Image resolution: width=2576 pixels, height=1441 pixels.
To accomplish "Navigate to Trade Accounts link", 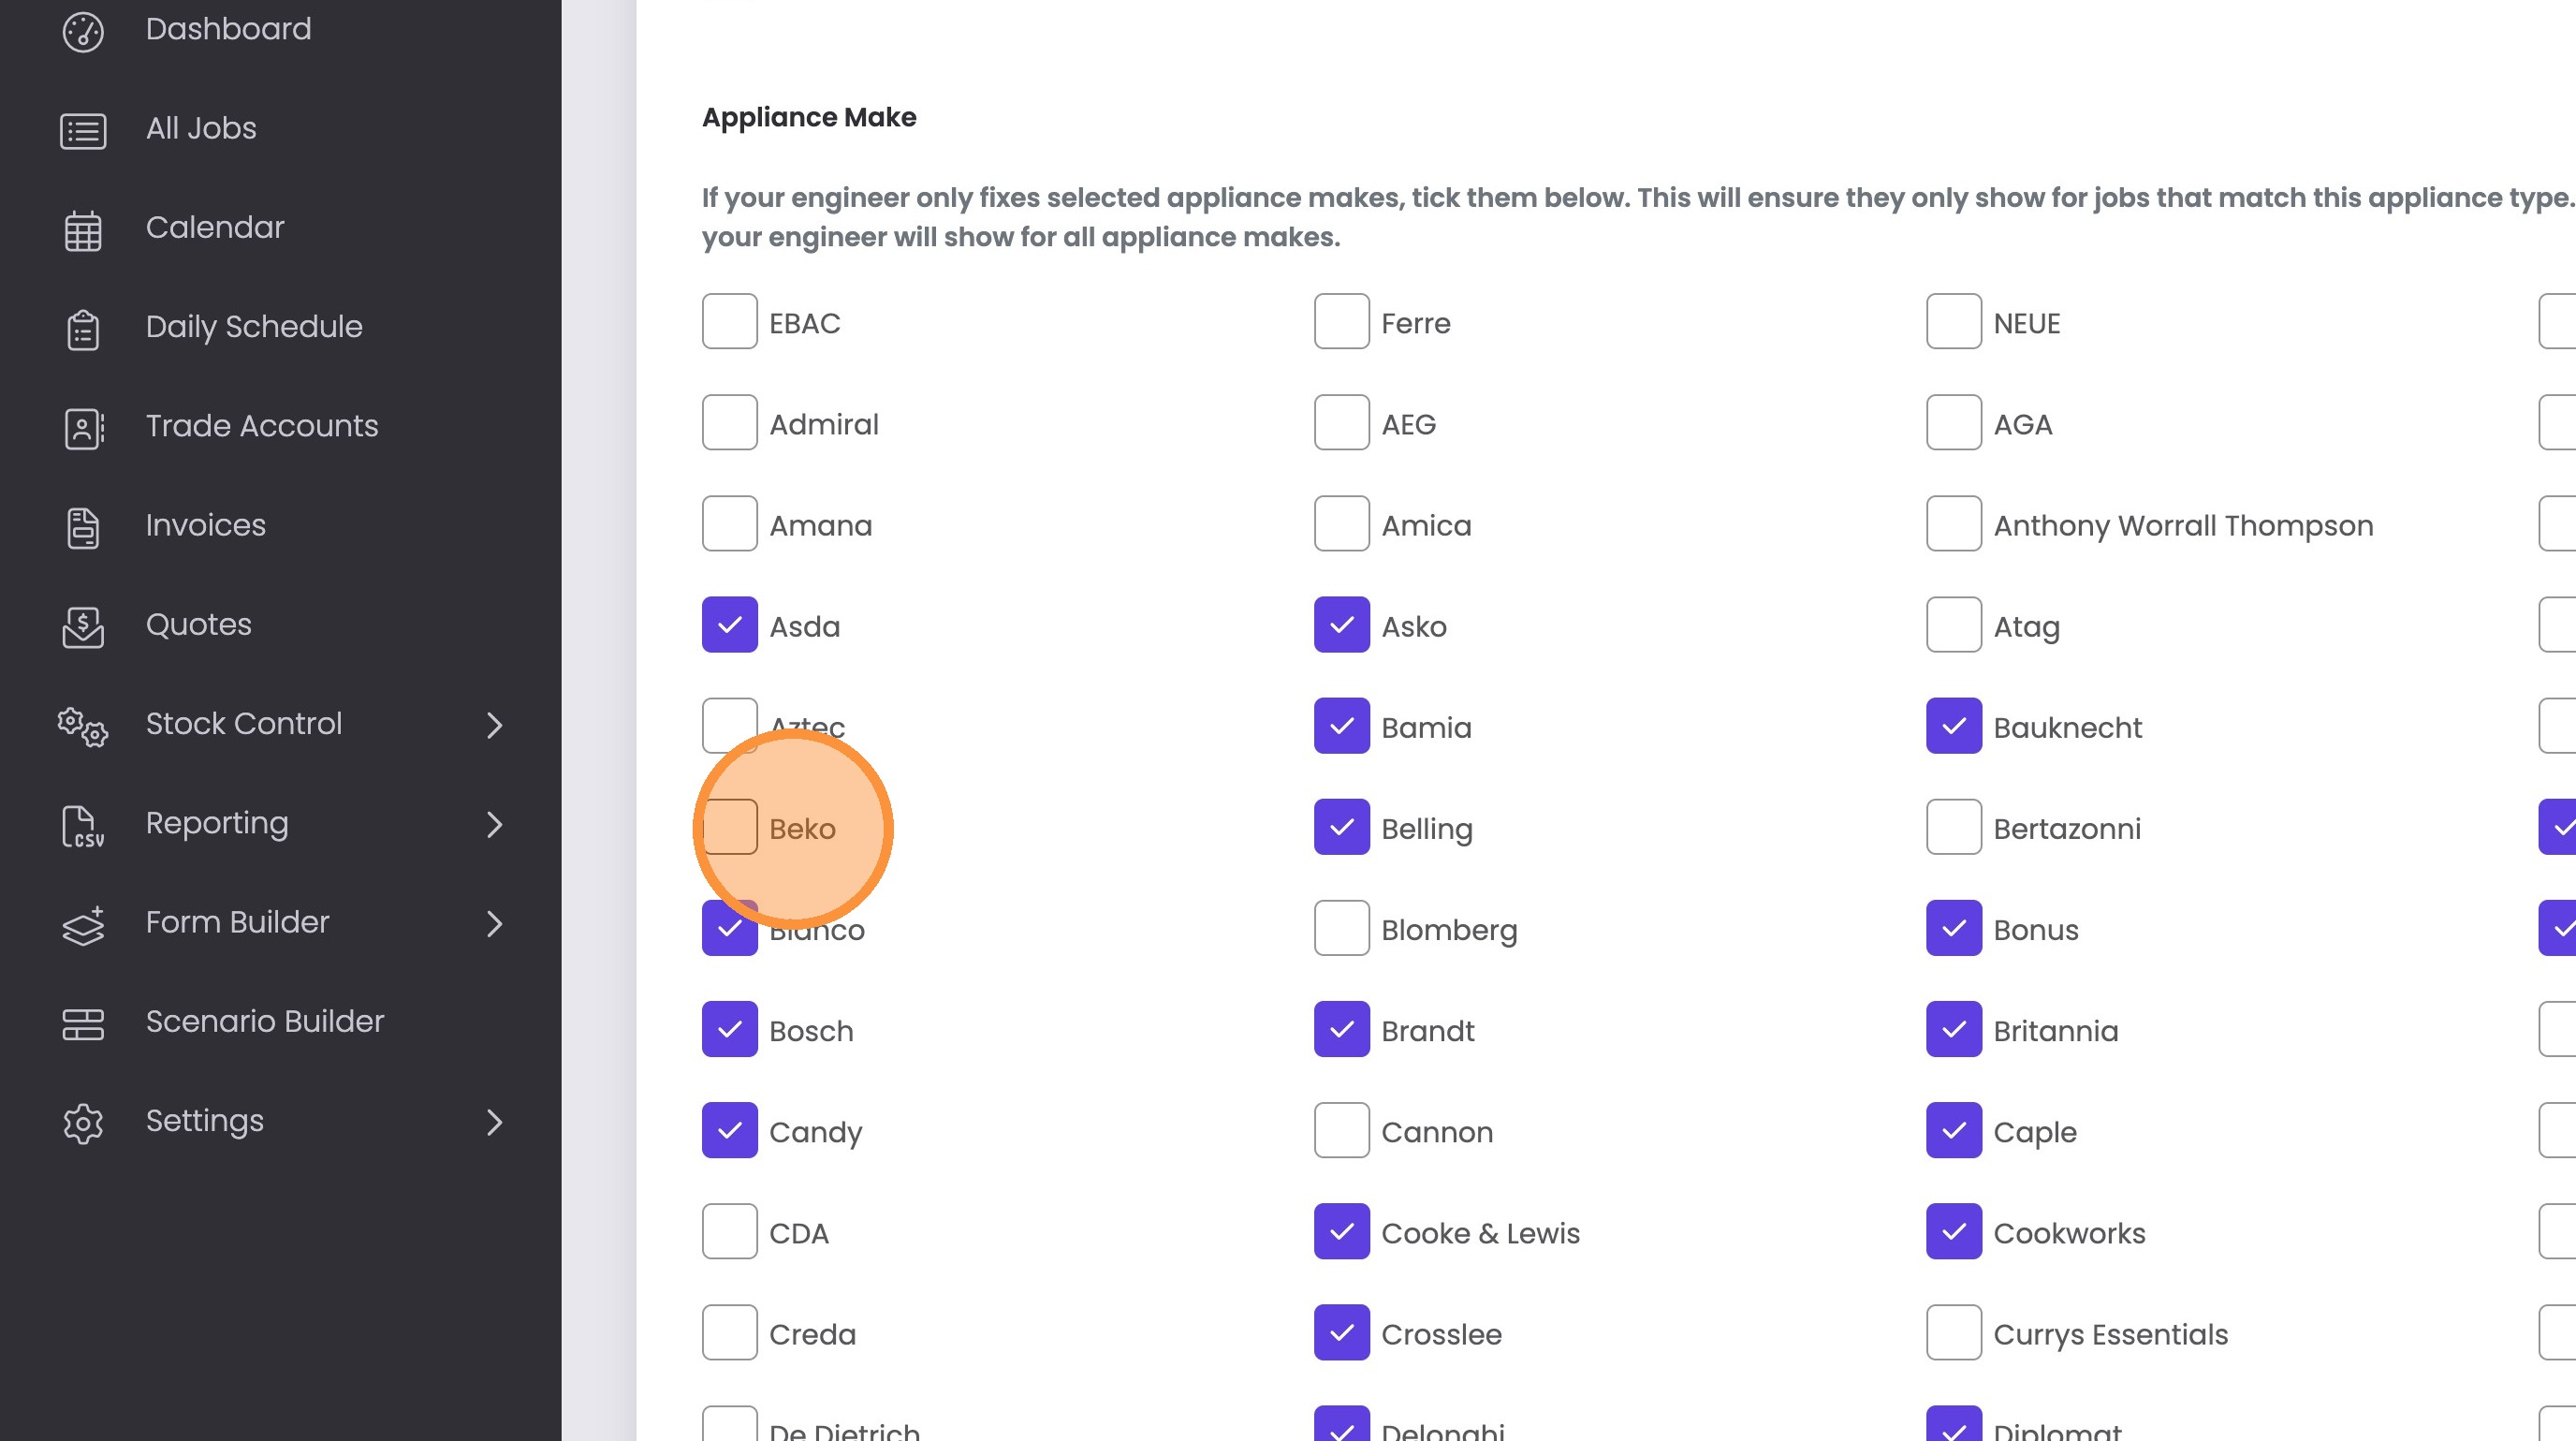I will (261, 426).
